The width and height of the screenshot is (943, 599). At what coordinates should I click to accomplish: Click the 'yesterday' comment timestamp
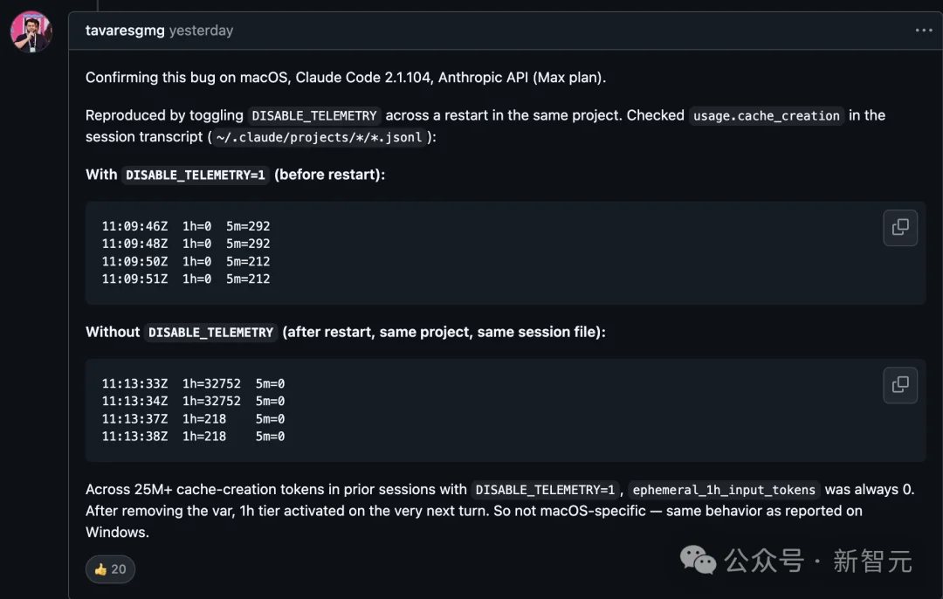point(201,31)
